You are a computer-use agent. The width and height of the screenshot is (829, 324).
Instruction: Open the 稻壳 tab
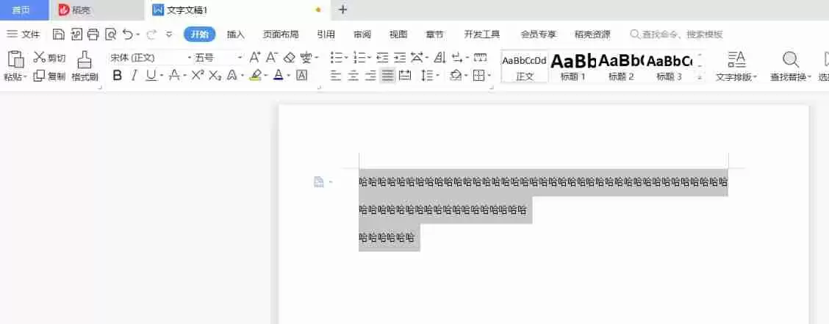coord(96,10)
